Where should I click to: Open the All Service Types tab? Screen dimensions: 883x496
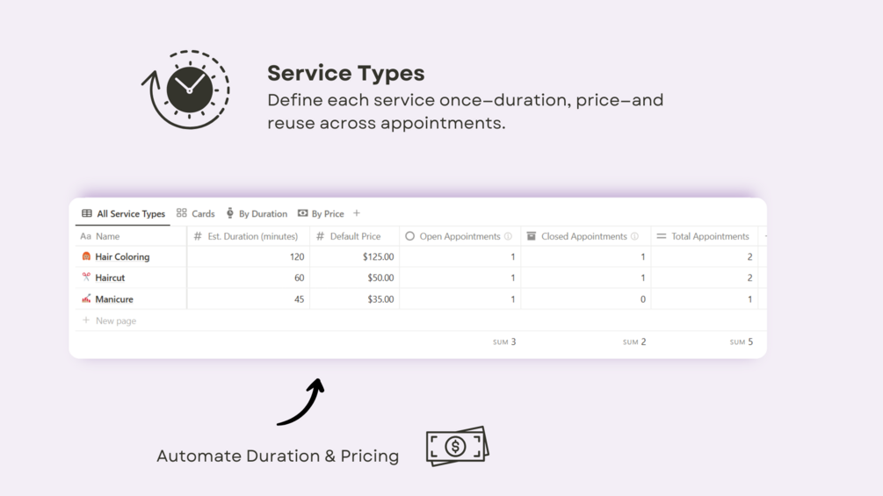point(123,213)
